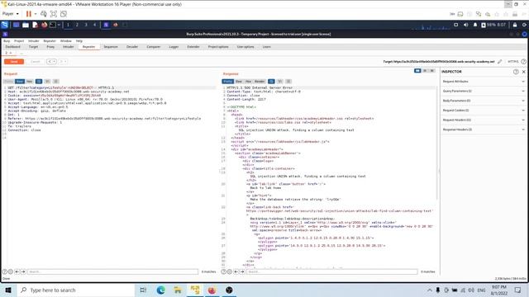Select Raw view in Request pane
The image size is (529, 297).
20,82
